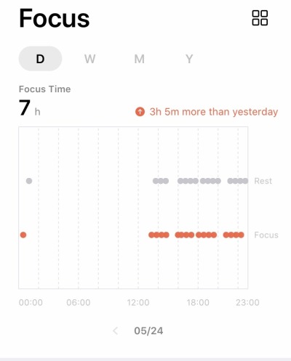The height and width of the screenshot is (361, 291).
Task: Click the last gray Rest cluster near 23:00
Action: pyautogui.click(x=238, y=181)
